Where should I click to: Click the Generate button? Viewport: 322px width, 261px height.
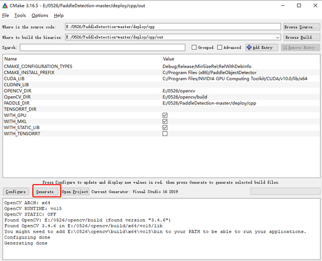coord(45,192)
